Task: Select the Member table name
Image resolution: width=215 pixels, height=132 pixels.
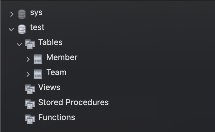Action: coord(62,57)
